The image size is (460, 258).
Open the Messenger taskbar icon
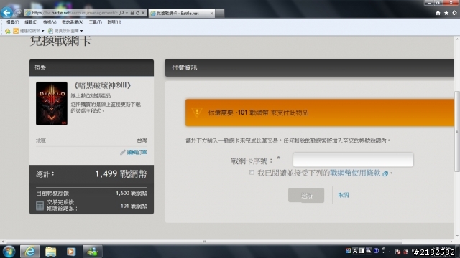point(93,252)
